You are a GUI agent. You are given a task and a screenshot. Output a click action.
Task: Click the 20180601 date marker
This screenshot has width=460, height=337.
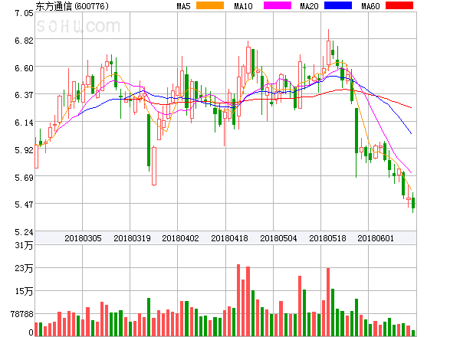(376, 238)
